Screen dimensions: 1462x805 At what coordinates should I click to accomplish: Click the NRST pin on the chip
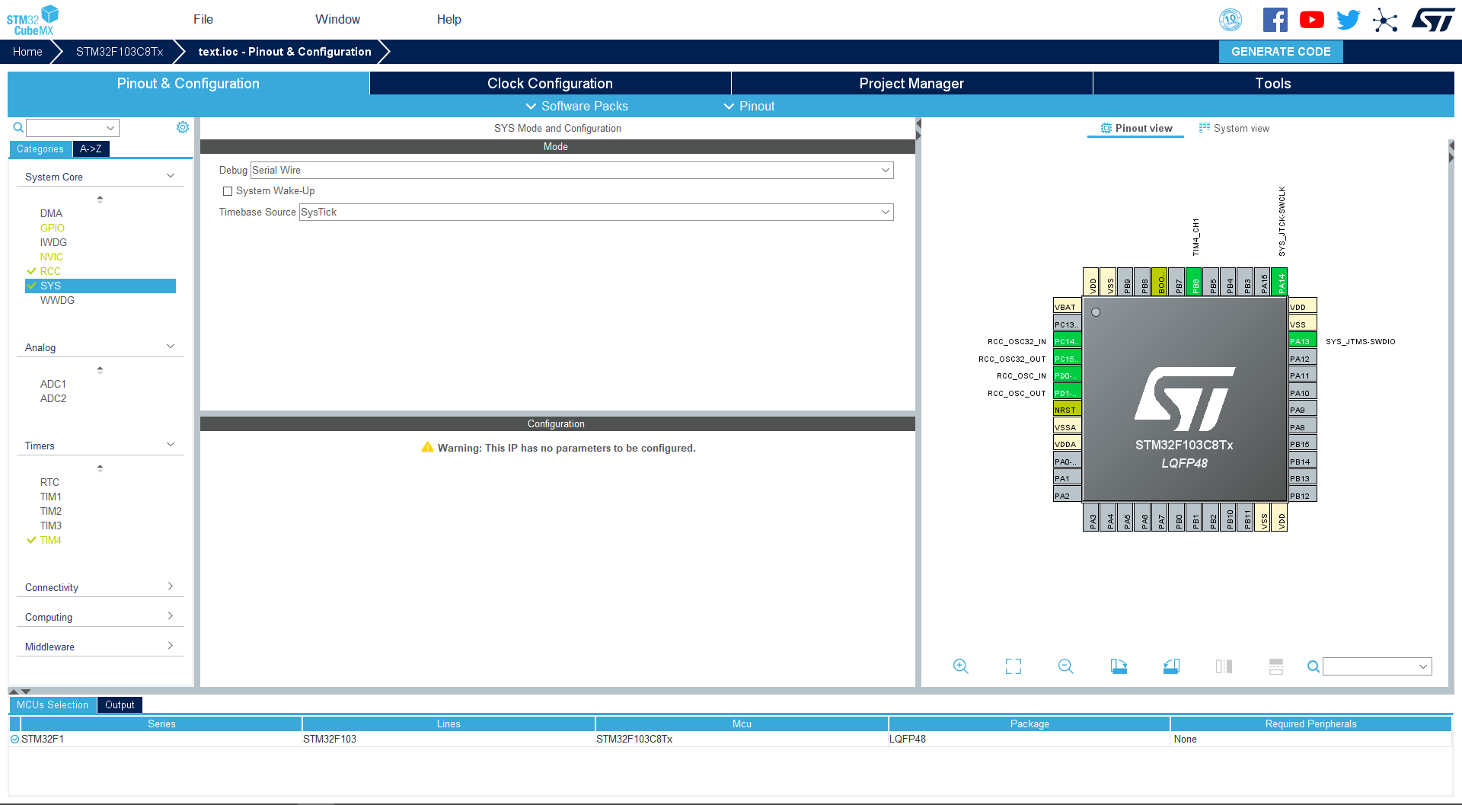1067,410
